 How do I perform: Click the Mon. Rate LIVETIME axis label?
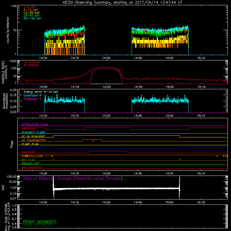tap(8, 217)
